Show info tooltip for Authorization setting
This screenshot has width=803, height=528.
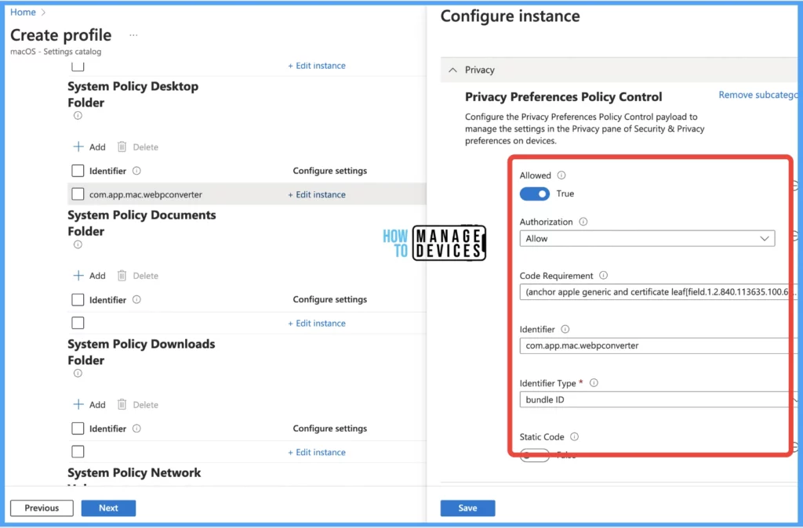tap(583, 222)
